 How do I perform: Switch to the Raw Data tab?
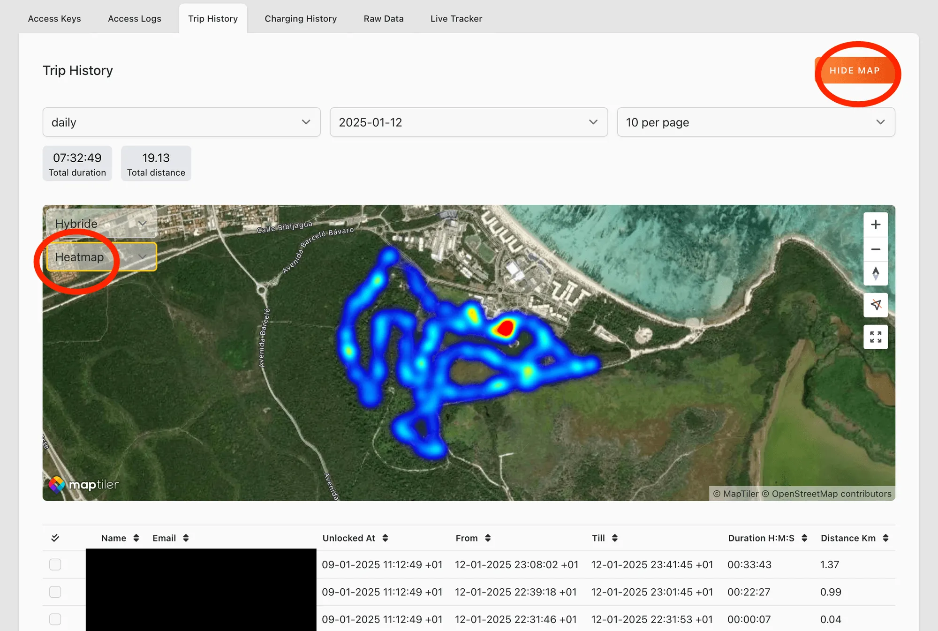point(384,19)
